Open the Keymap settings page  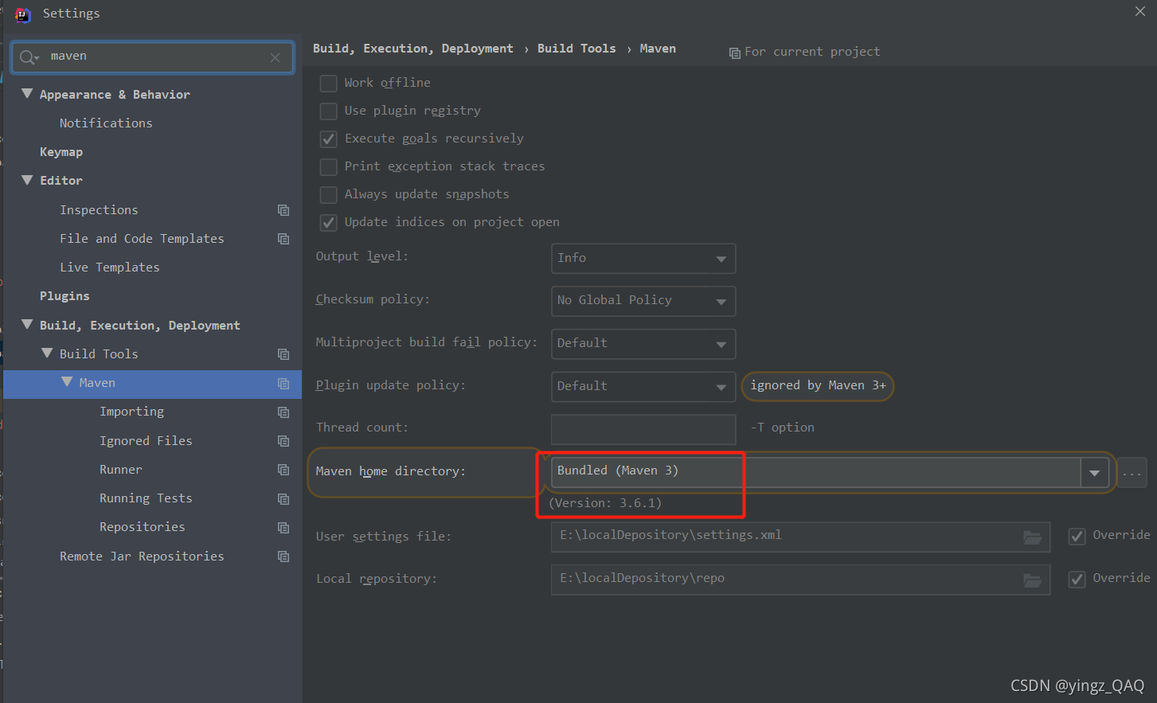(61, 152)
